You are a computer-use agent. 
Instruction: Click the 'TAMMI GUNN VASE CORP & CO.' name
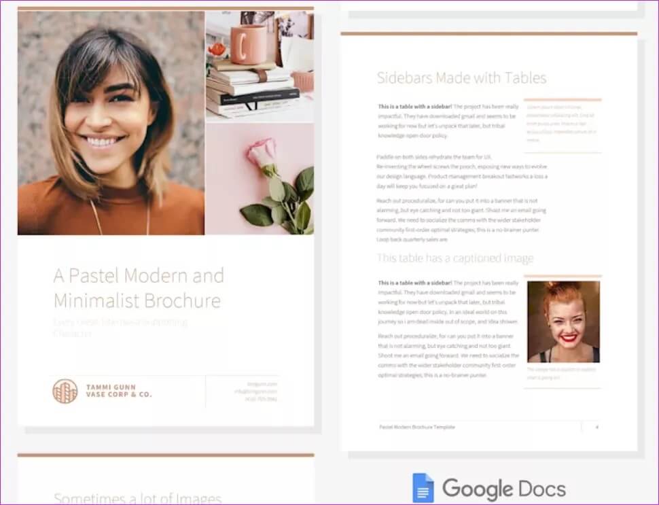(118, 391)
